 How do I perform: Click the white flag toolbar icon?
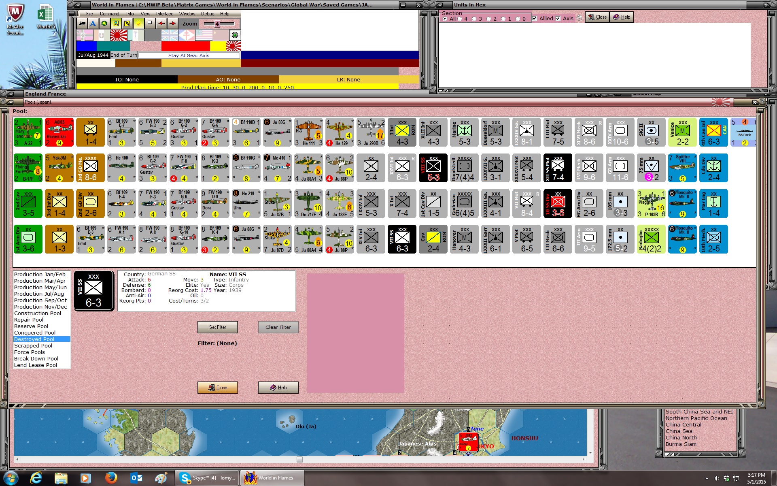(150, 23)
